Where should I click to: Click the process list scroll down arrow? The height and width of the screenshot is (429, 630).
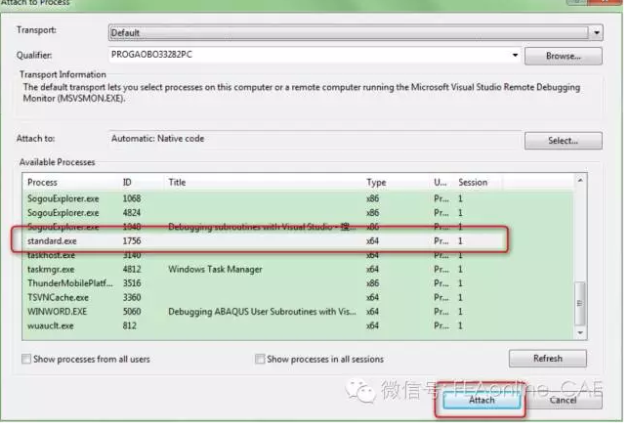580,332
